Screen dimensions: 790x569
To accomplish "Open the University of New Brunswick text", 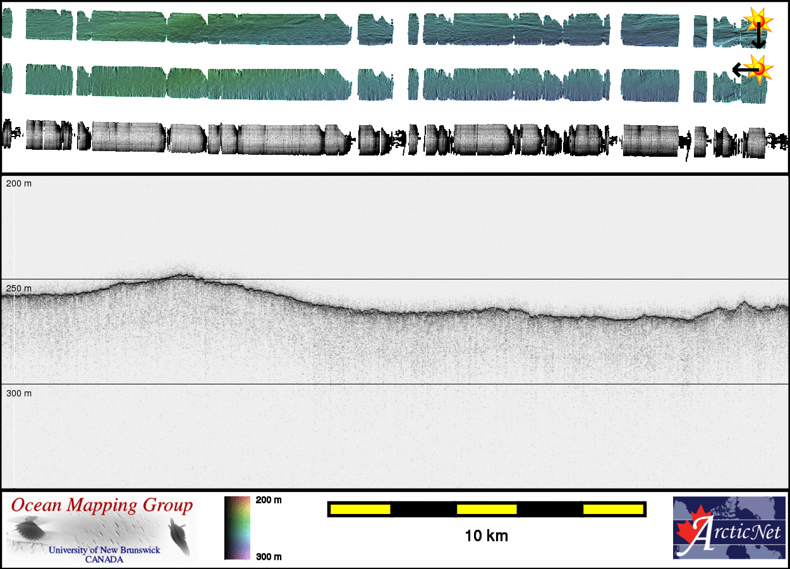I will click(104, 550).
